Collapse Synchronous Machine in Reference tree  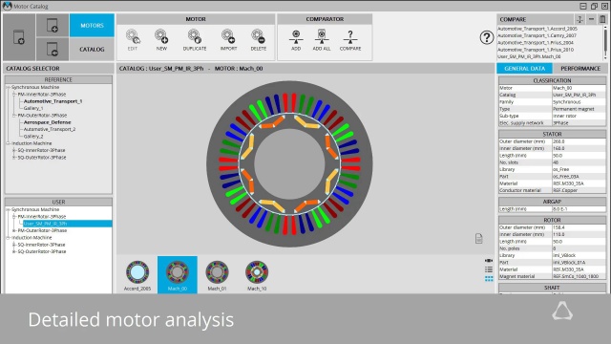tap(8, 87)
